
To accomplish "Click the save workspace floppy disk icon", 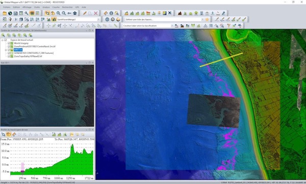I will click(15, 13).
